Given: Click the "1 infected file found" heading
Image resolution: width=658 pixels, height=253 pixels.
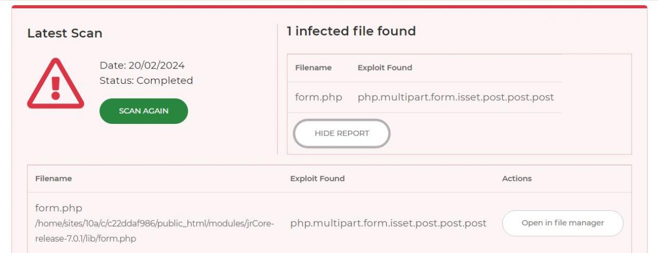Looking at the screenshot, I should tap(351, 31).
